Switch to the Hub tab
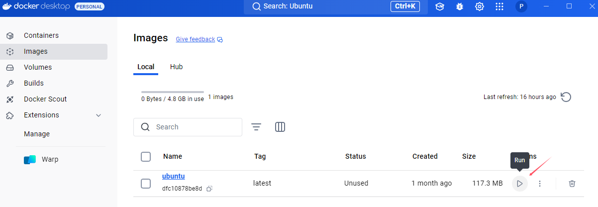 click(x=176, y=67)
